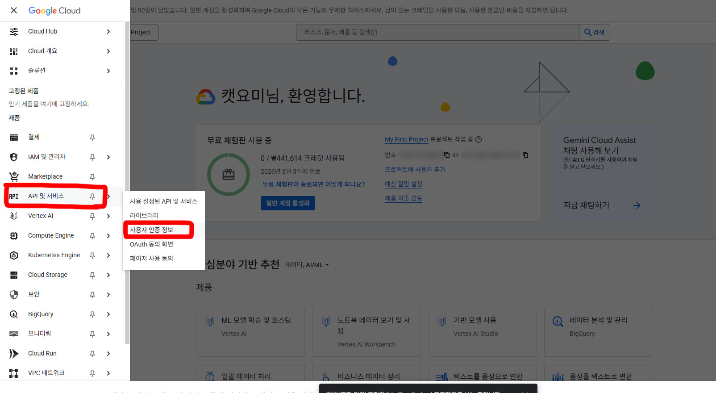The height and width of the screenshot is (393, 716).
Task: Expand the Cloud 개요 submenu arrow
Action: (x=108, y=51)
